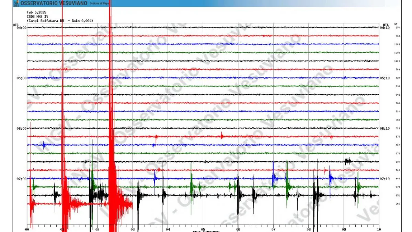Click the INGV logo in the header
412x232 pixels.
click(x=16, y=3)
